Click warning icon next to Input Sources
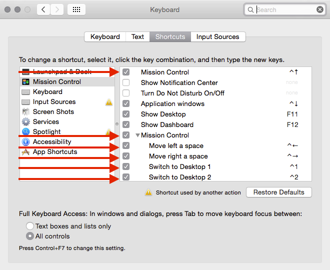This screenshot has height=270, width=330. [109, 102]
